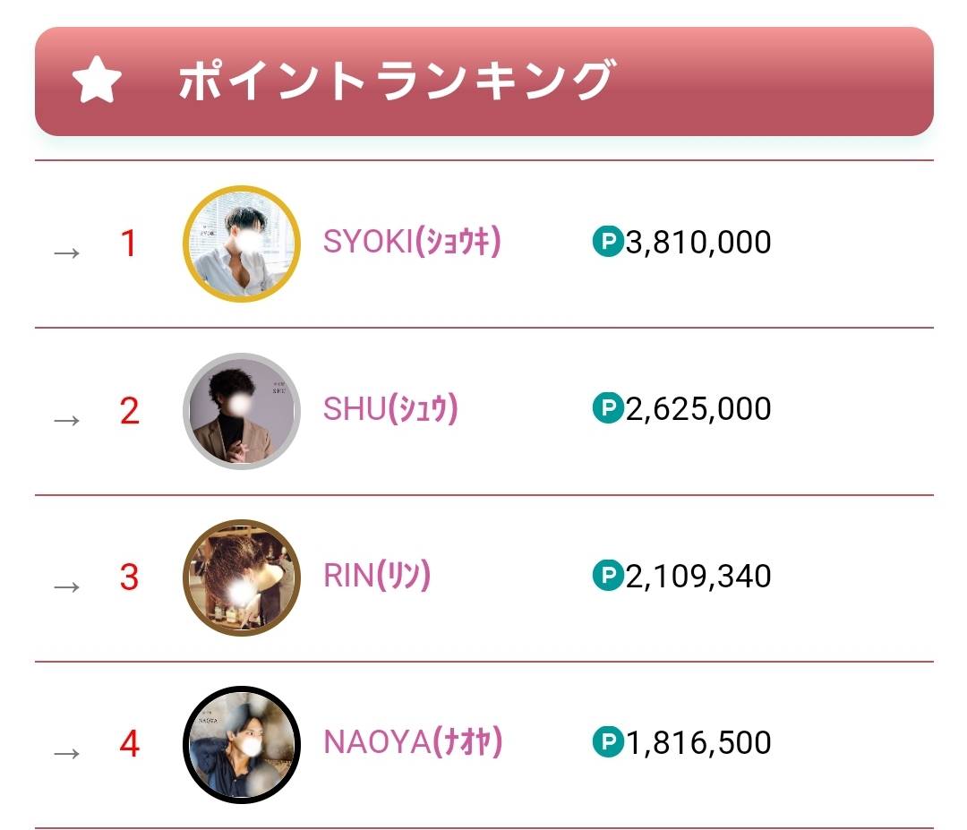The image size is (967, 830).
Task: Click the SHU(シュウ) name link
Action: (x=390, y=409)
